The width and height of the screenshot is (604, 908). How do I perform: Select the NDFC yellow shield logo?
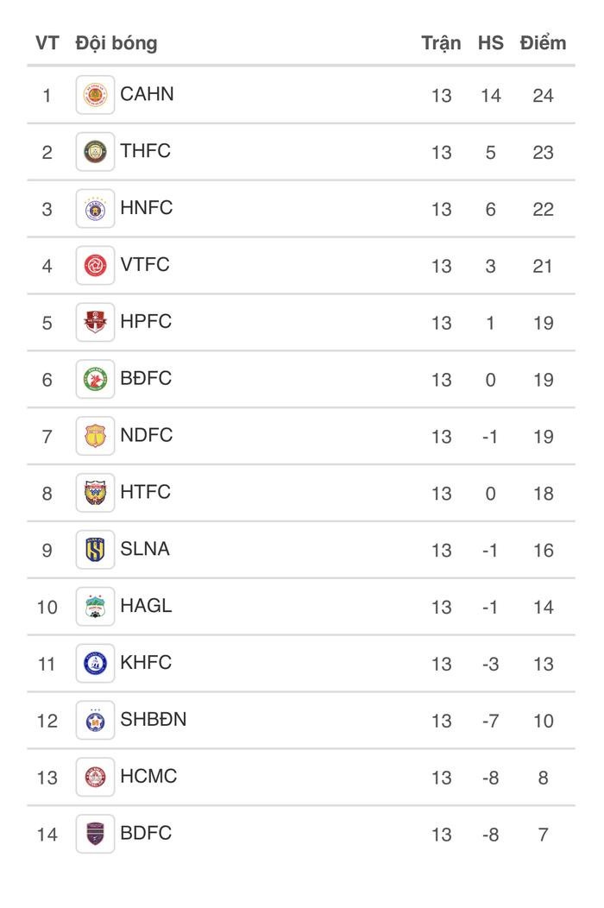coord(95,437)
